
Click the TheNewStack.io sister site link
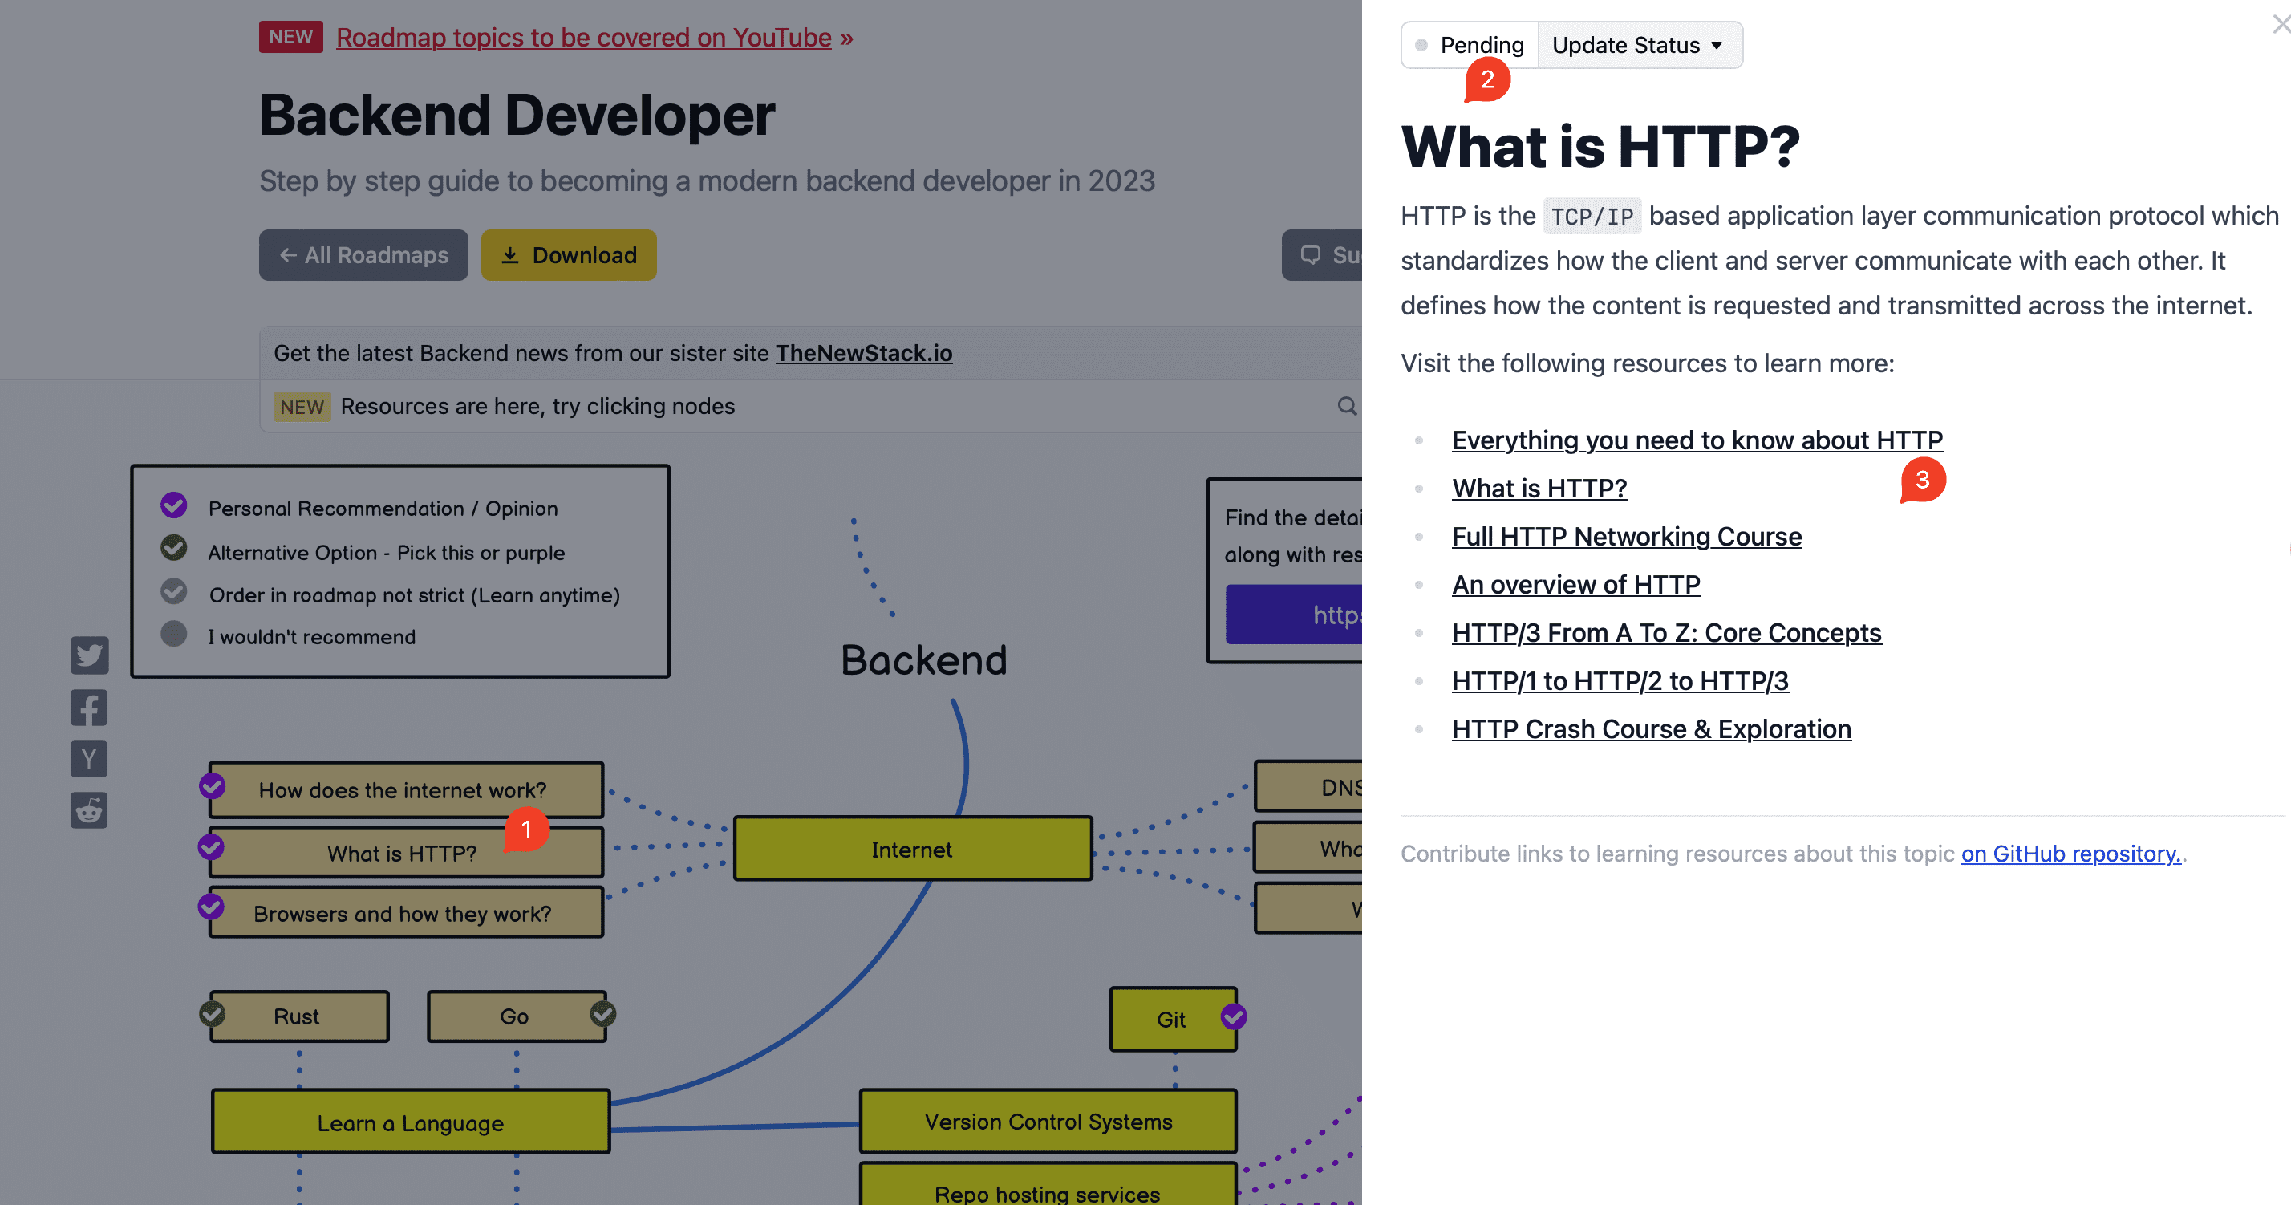click(x=864, y=351)
